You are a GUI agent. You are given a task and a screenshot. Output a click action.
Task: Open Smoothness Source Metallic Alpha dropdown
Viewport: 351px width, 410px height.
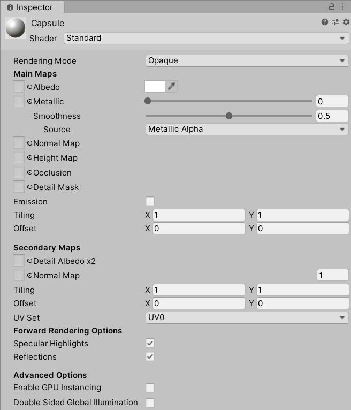[x=247, y=129]
